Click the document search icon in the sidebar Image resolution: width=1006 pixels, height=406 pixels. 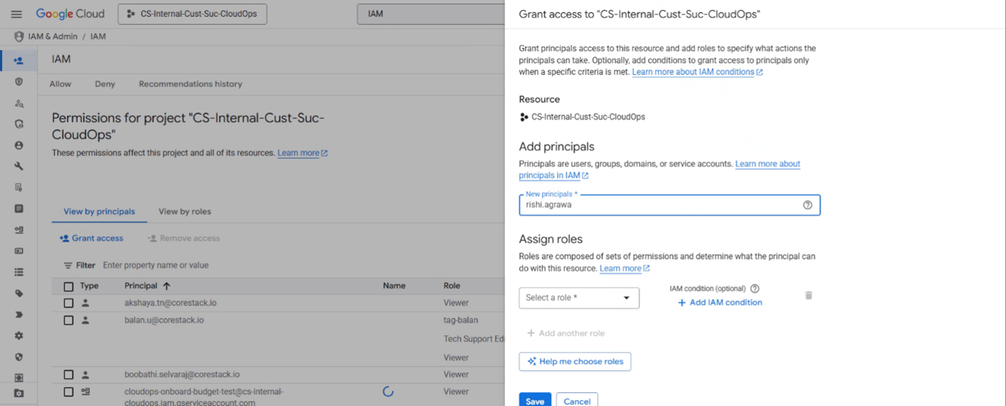(x=19, y=187)
